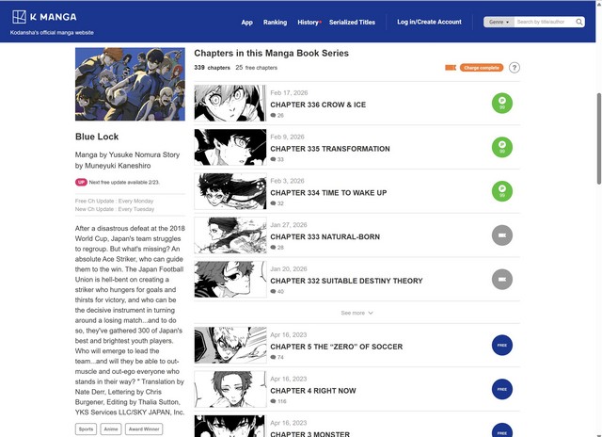The image size is (602, 437).
Task: Expand the chapter list with See more
Action: click(x=356, y=313)
